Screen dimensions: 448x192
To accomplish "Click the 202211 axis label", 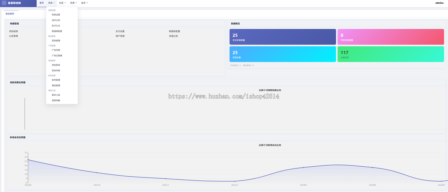I will (x=166, y=185).
